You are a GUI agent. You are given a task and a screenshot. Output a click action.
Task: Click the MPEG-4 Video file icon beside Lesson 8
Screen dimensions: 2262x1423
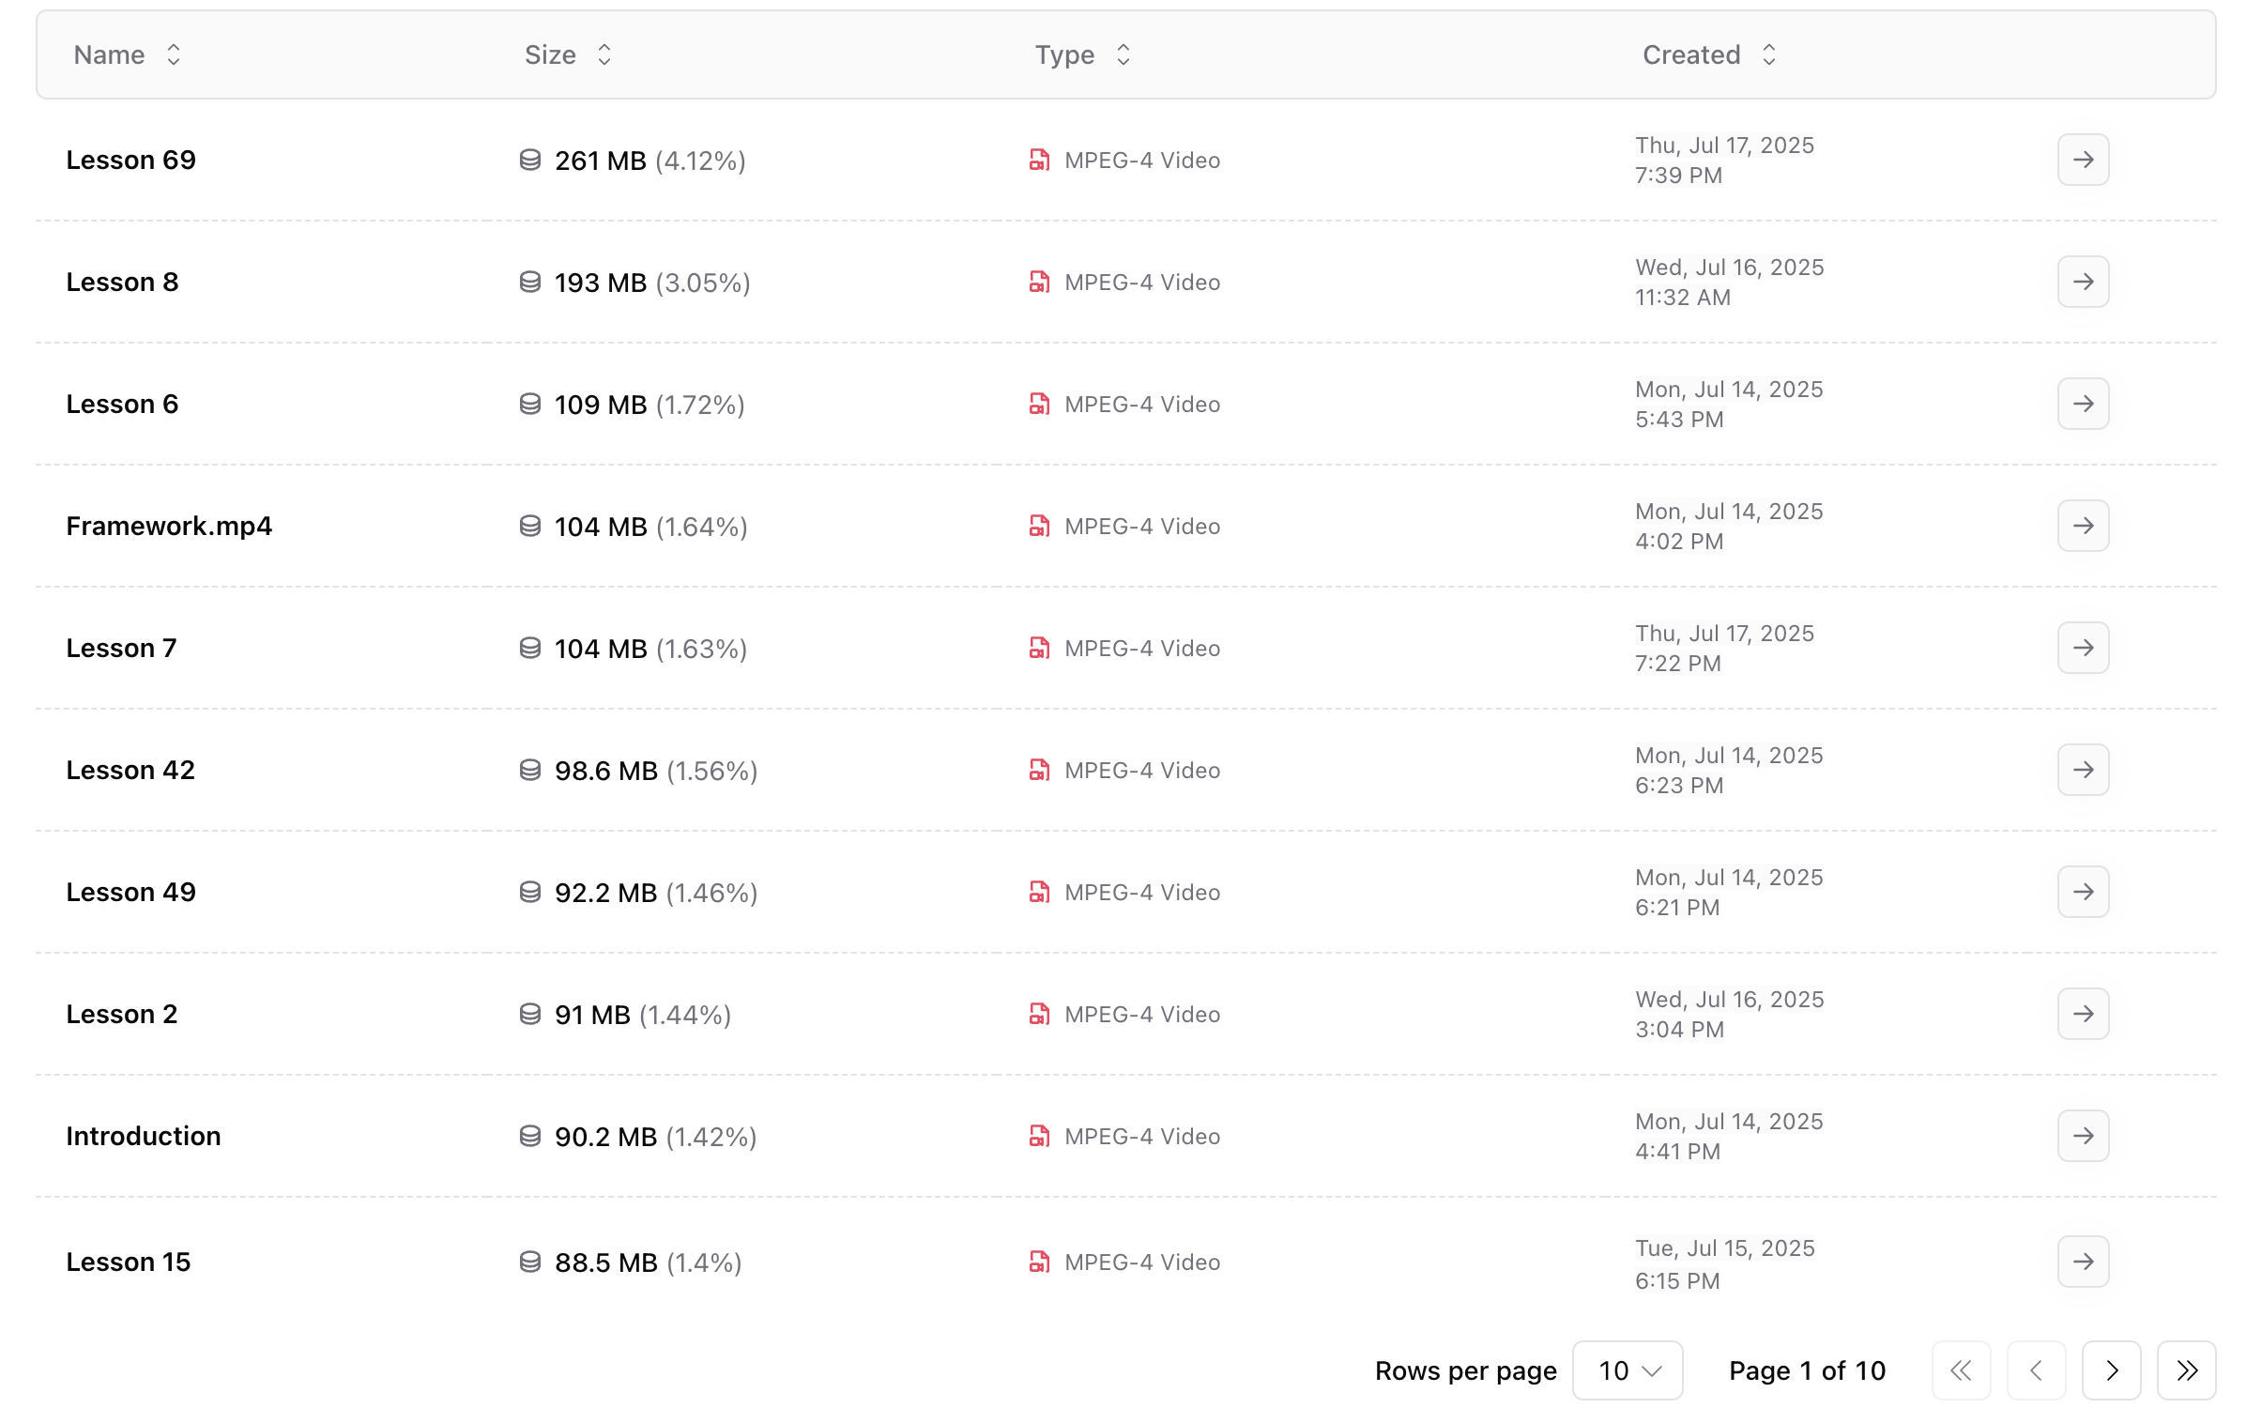tap(1039, 282)
